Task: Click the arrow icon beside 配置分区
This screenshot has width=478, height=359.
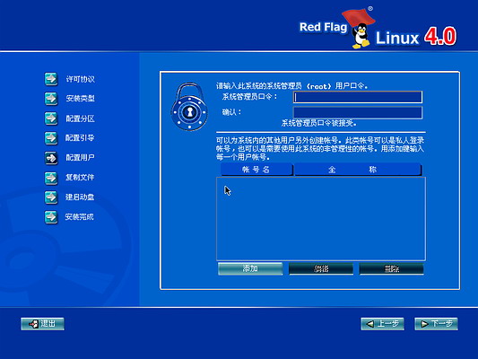Action: [51, 118]
